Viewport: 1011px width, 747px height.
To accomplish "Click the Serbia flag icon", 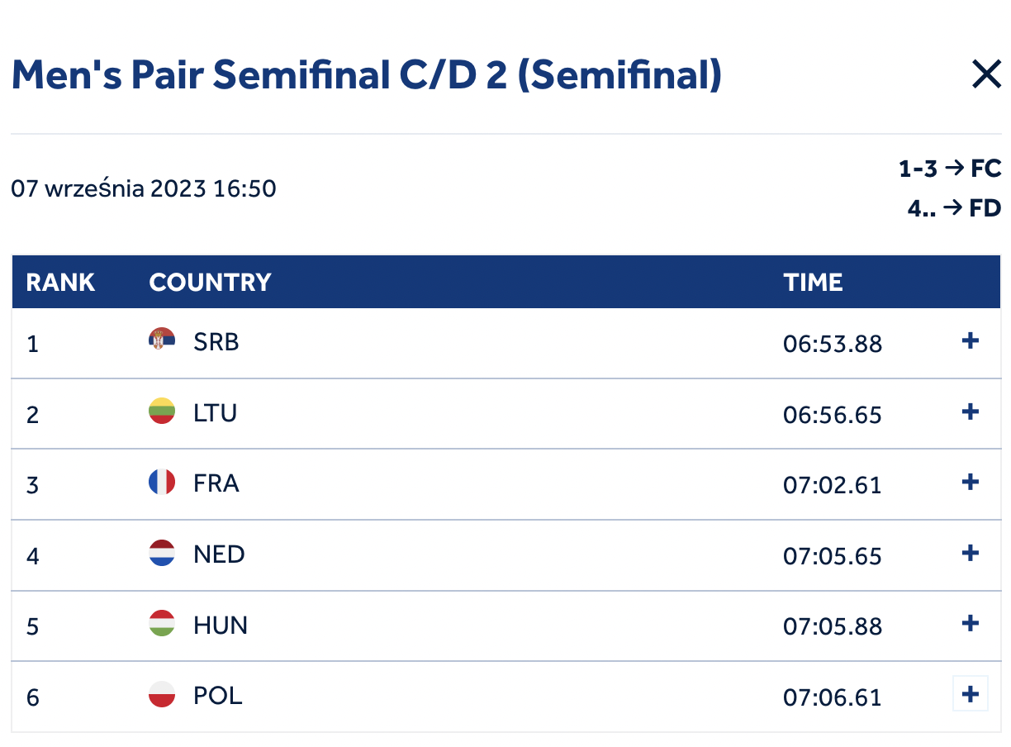I will [162, 340].
